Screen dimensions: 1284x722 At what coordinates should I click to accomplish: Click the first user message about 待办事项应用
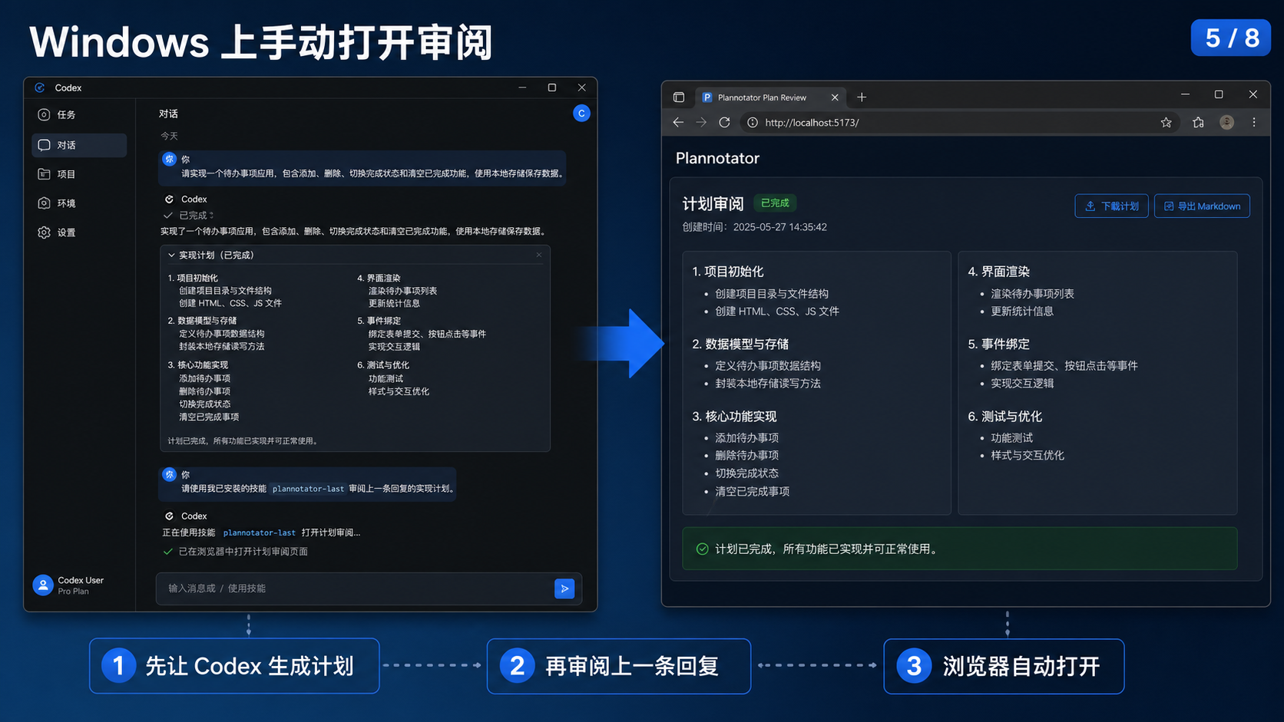click(362, 168)
